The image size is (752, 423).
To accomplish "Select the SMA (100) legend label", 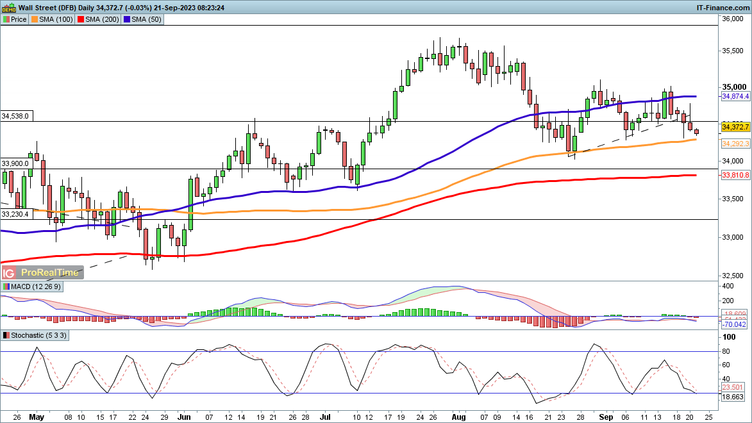I will click(x=55, y=19).
